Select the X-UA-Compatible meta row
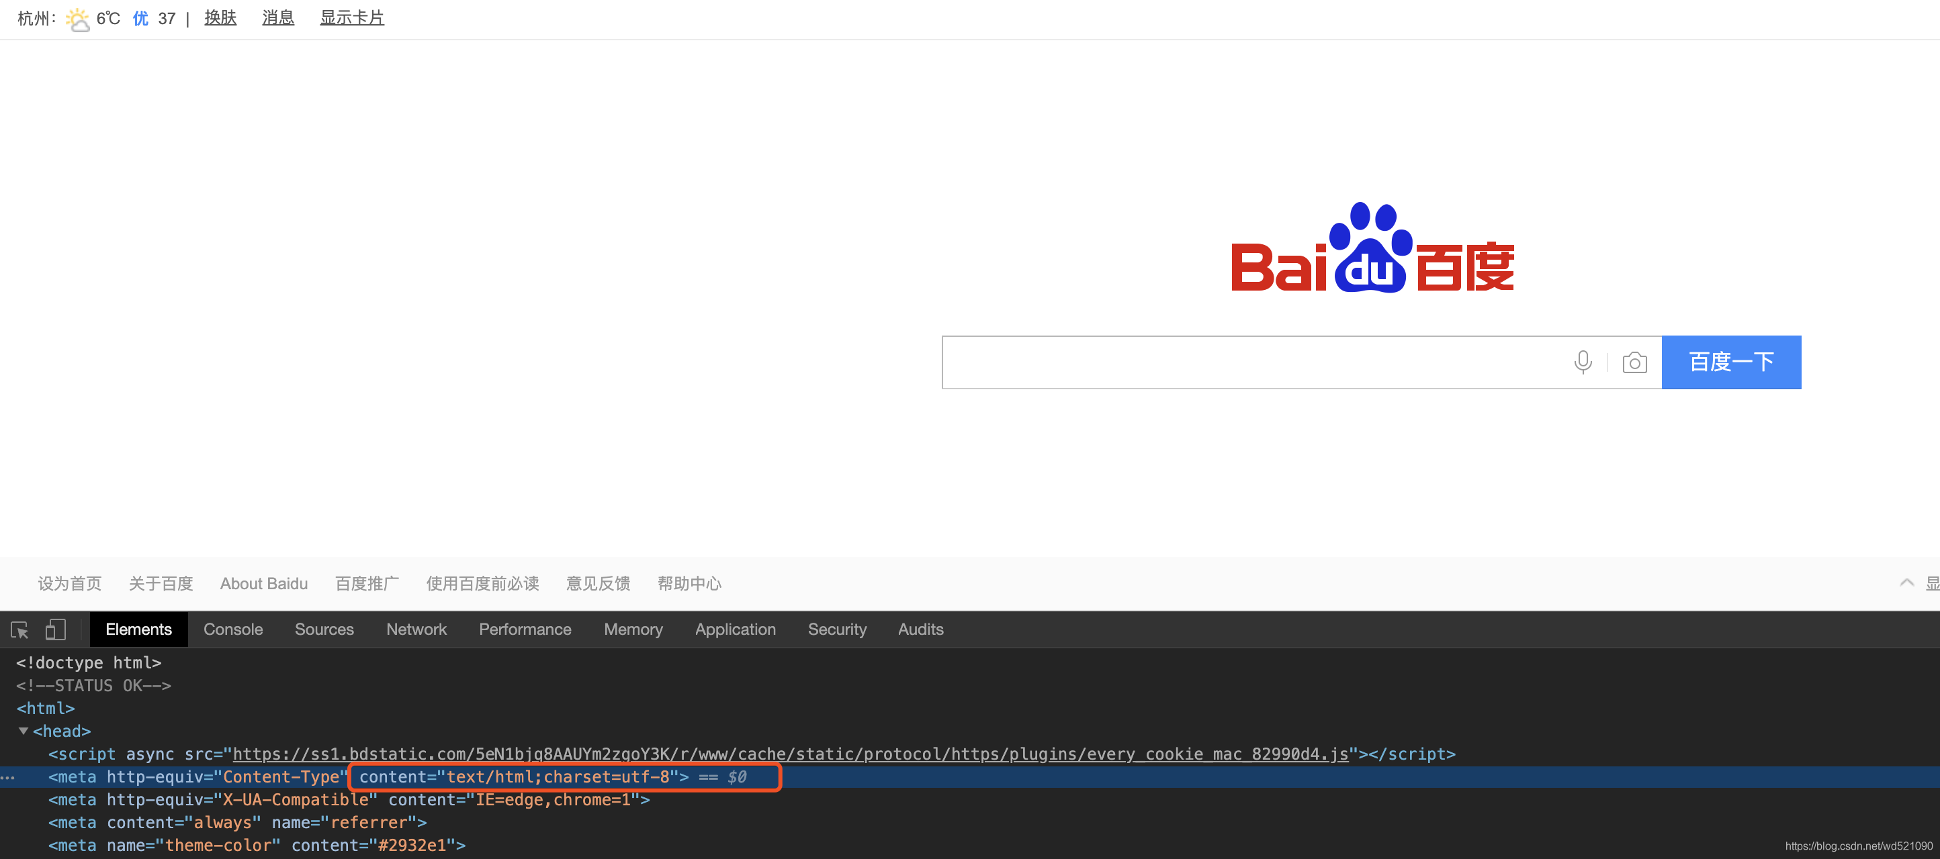The image size is (1940, 859). tap(349, 799)
